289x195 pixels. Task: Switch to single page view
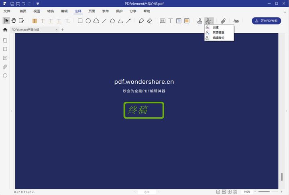coord(218,192)
